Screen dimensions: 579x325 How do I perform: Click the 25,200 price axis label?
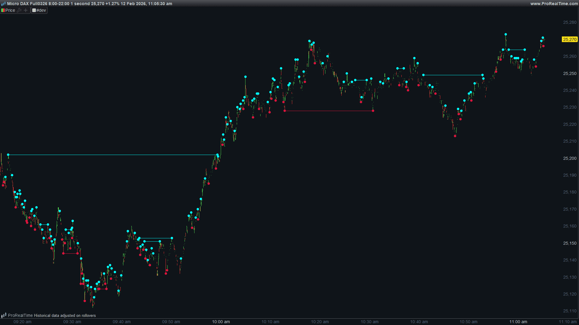click(x=569, y=158)
